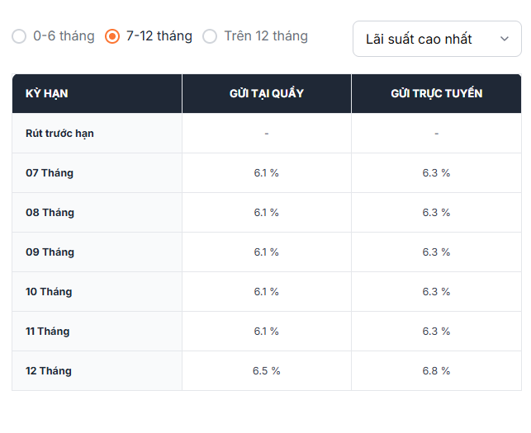
Task: Click the 6.8 % online rate cell
Action: [x=436, y=371]
